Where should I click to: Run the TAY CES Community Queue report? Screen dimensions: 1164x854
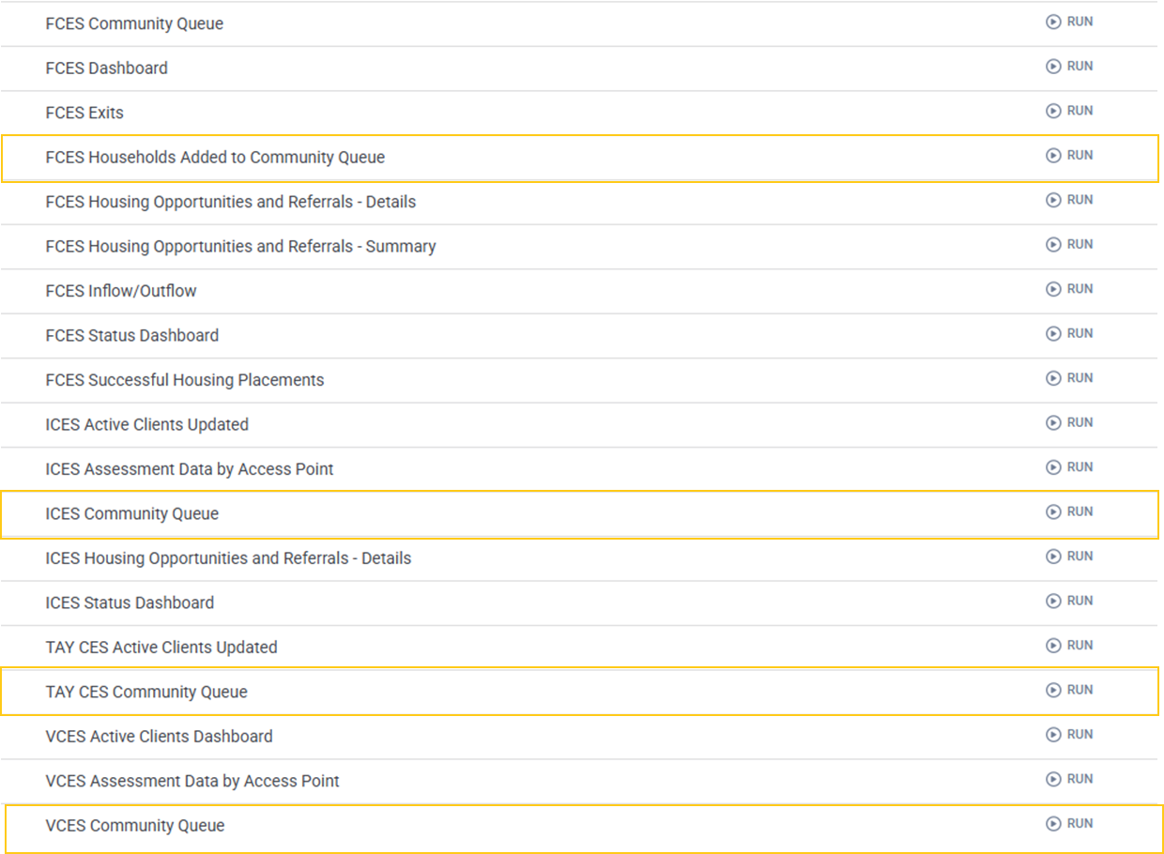1069,691
